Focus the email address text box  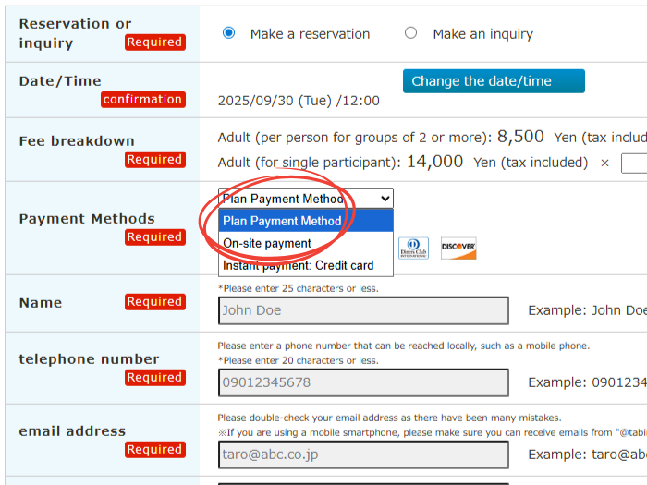coord(363,455)
